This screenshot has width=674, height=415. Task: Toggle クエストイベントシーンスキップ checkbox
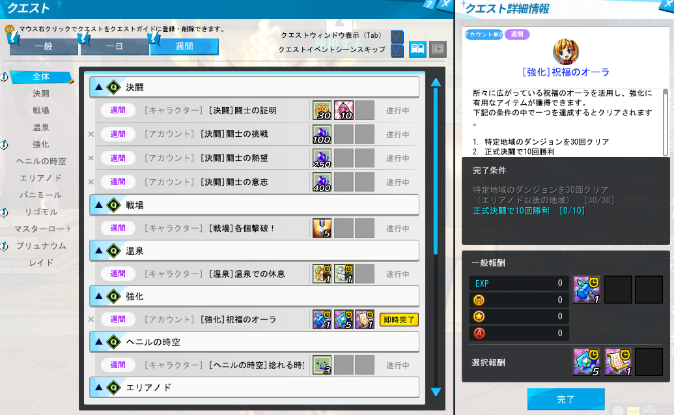click(397, 50)
